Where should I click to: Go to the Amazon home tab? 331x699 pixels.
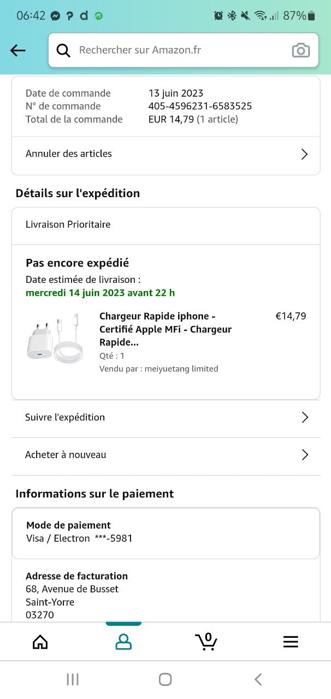point(40,642)
